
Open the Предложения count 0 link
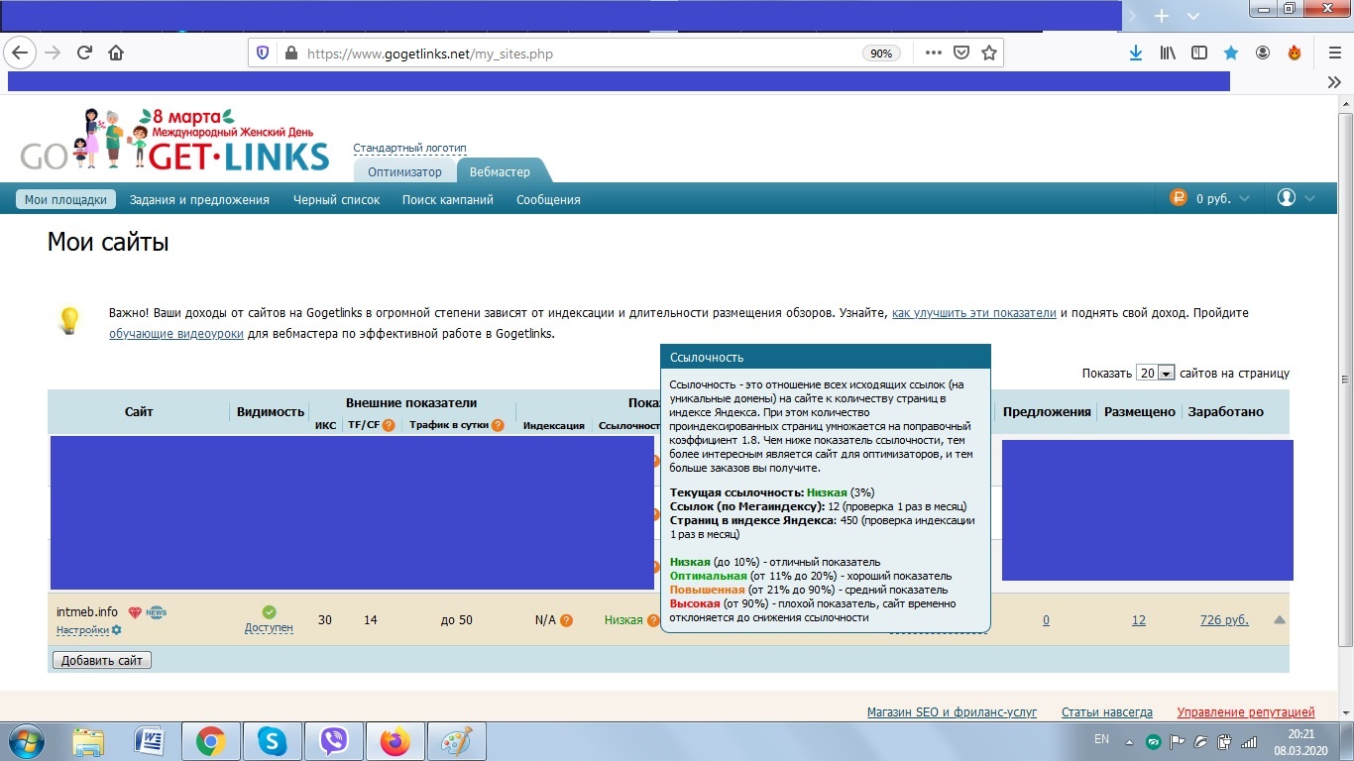click(x=1046, y=620)
